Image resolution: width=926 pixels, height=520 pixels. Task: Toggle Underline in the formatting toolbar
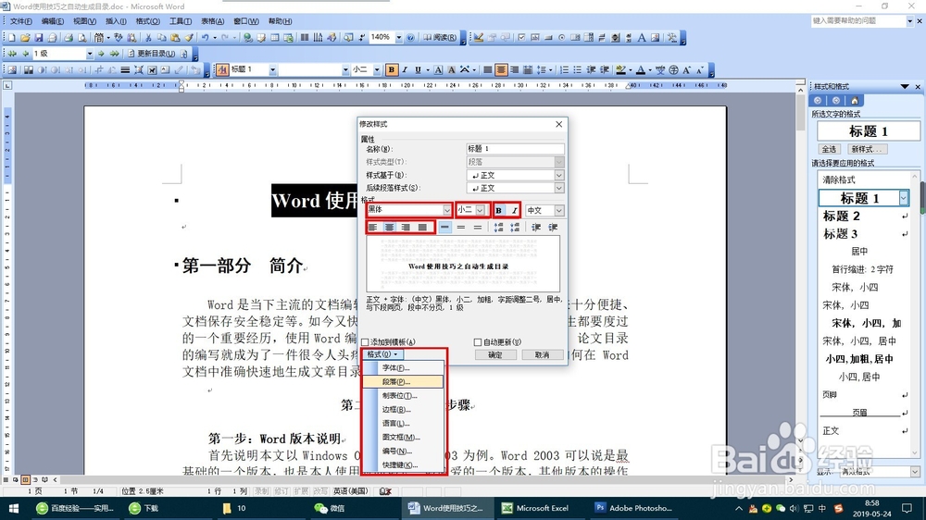tap(419, 69)
